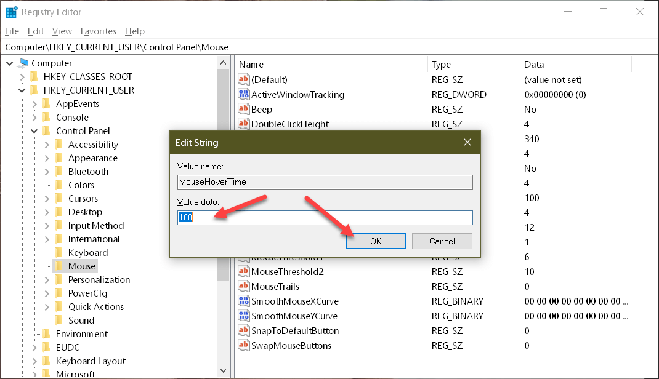This screenshot has width=659, height=379.
Task: Click the Console folder icon
Action: coord(47,117)
